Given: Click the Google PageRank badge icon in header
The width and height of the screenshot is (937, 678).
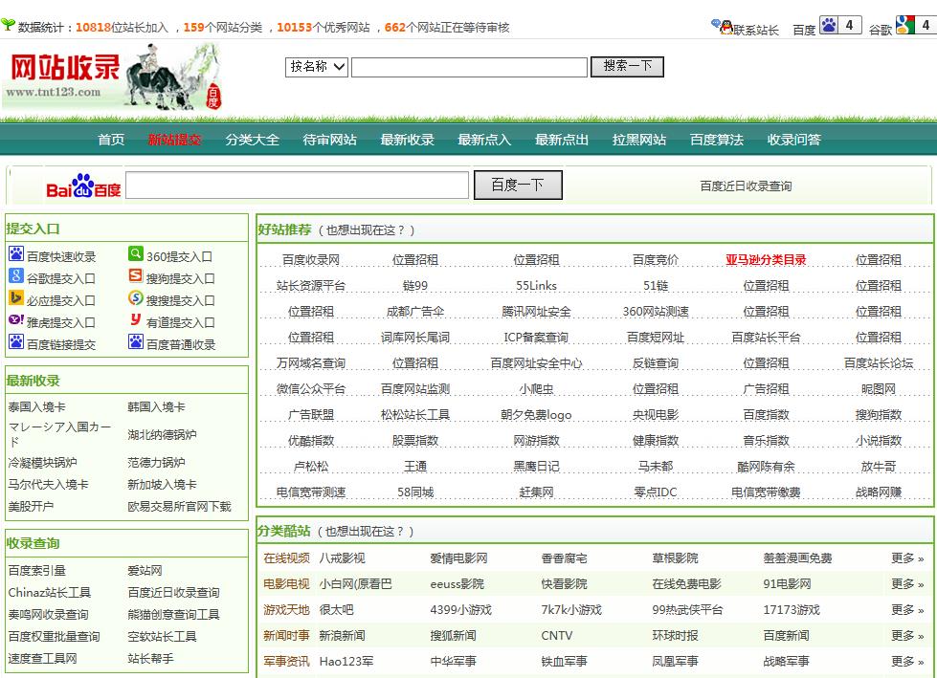Looking at the screenshot, I should 916,25.
